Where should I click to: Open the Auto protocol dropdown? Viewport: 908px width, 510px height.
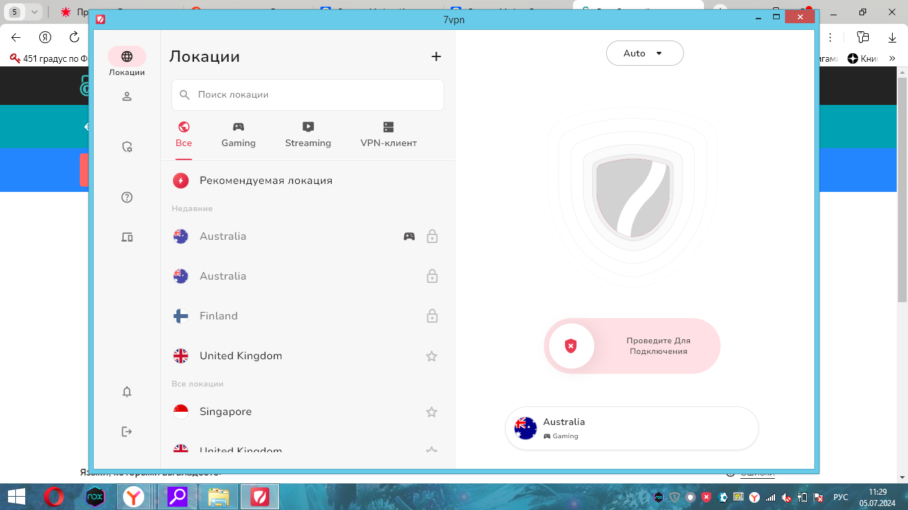click(645, 53)
